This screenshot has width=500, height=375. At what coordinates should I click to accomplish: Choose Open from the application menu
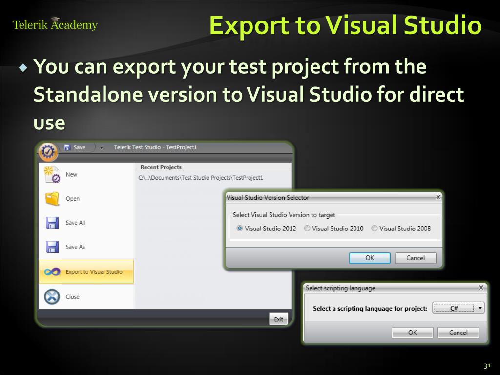point(86,198)
